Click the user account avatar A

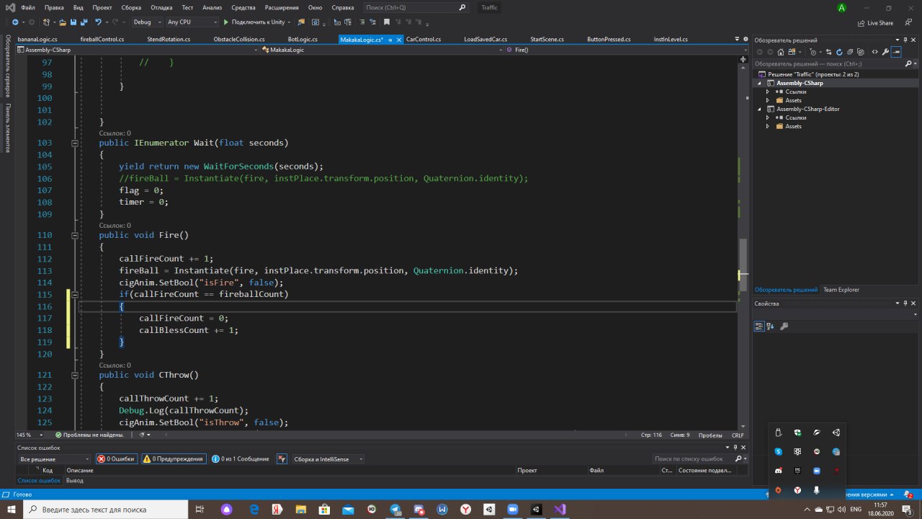[x=841, y=8]
